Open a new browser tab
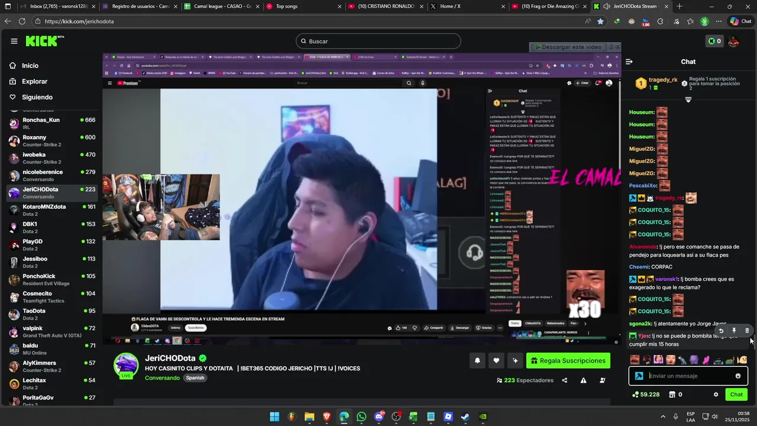 pyautogui.click(x=680, y=7)
